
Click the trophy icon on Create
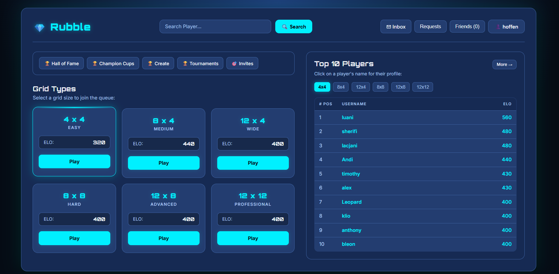tap(150, 63)
